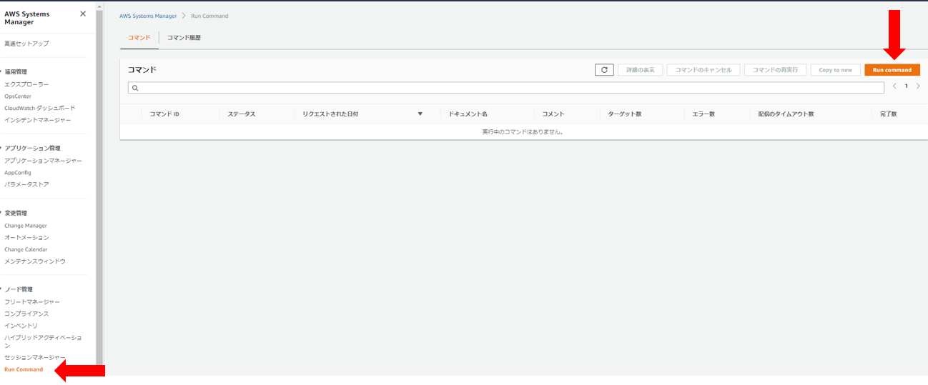The image size is (928, 385).
Task: Sort by リクエストされた日付 arrow
Action: coord(420,114)
